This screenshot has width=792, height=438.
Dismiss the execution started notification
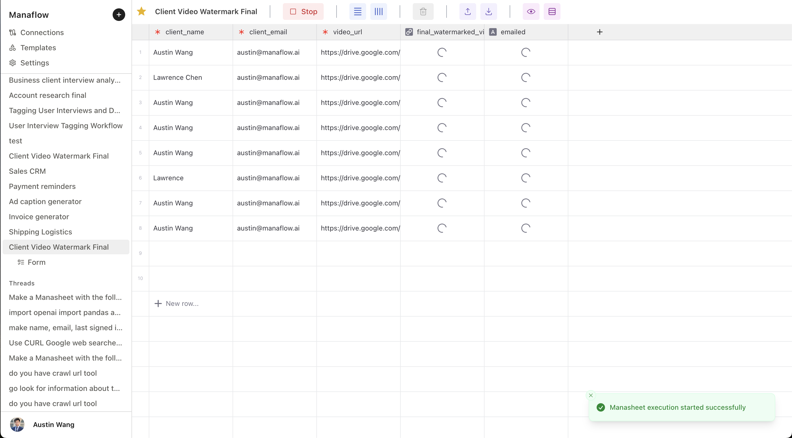tap(591, 395)
